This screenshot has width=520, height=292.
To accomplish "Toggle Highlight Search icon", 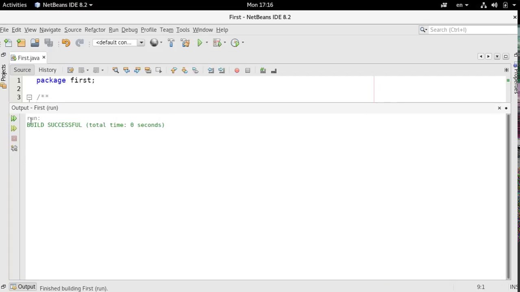I will (148, 70).
